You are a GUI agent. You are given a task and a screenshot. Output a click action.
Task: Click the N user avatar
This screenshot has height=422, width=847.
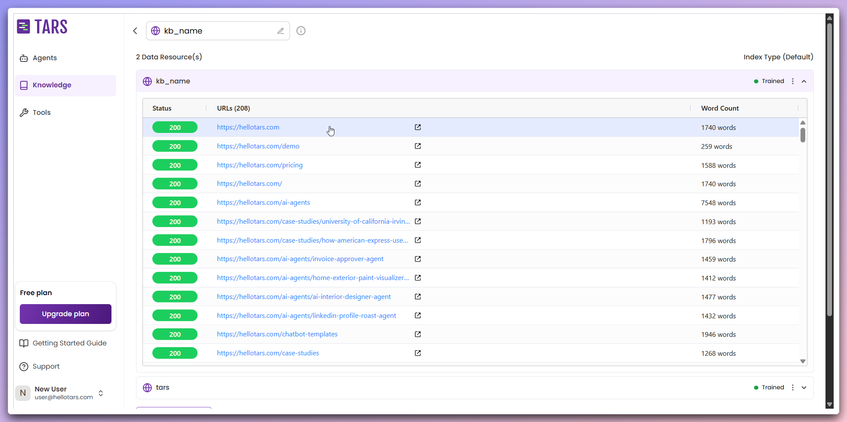point(23,393)
